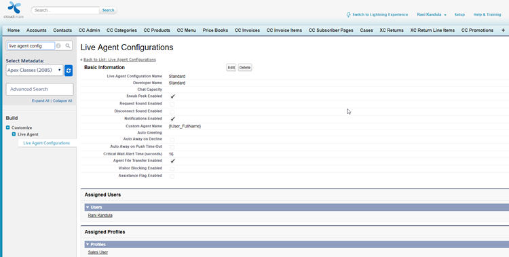Collapse the Profiles section triangle
This screenshot has height=257, width=509.
[x=88, y=244]
